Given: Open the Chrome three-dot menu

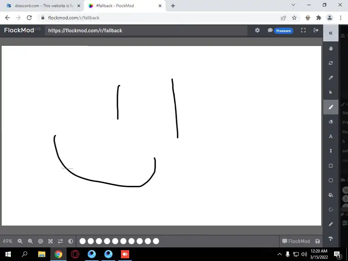Looking at the screenshot, I should pos(341,18).
